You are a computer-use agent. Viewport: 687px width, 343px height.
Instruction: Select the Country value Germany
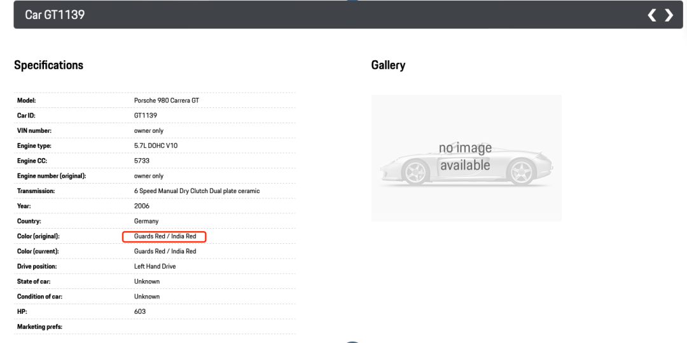point(146,222)
